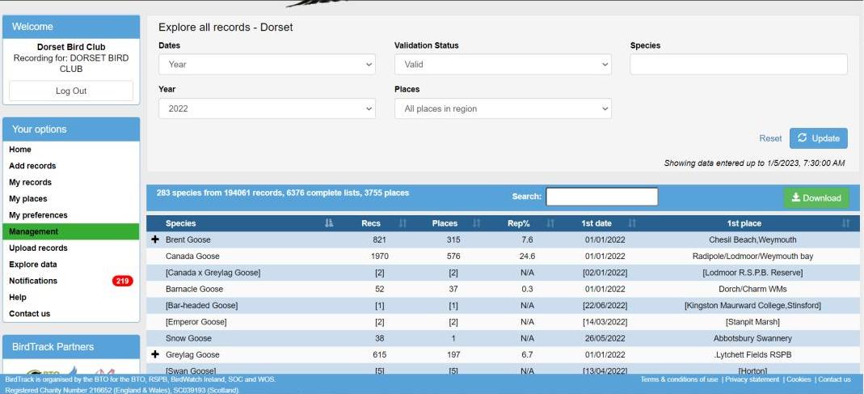Select the Barnacle Goose species name
The height and width of the screenshot is (394, 864).
point(195,289)
